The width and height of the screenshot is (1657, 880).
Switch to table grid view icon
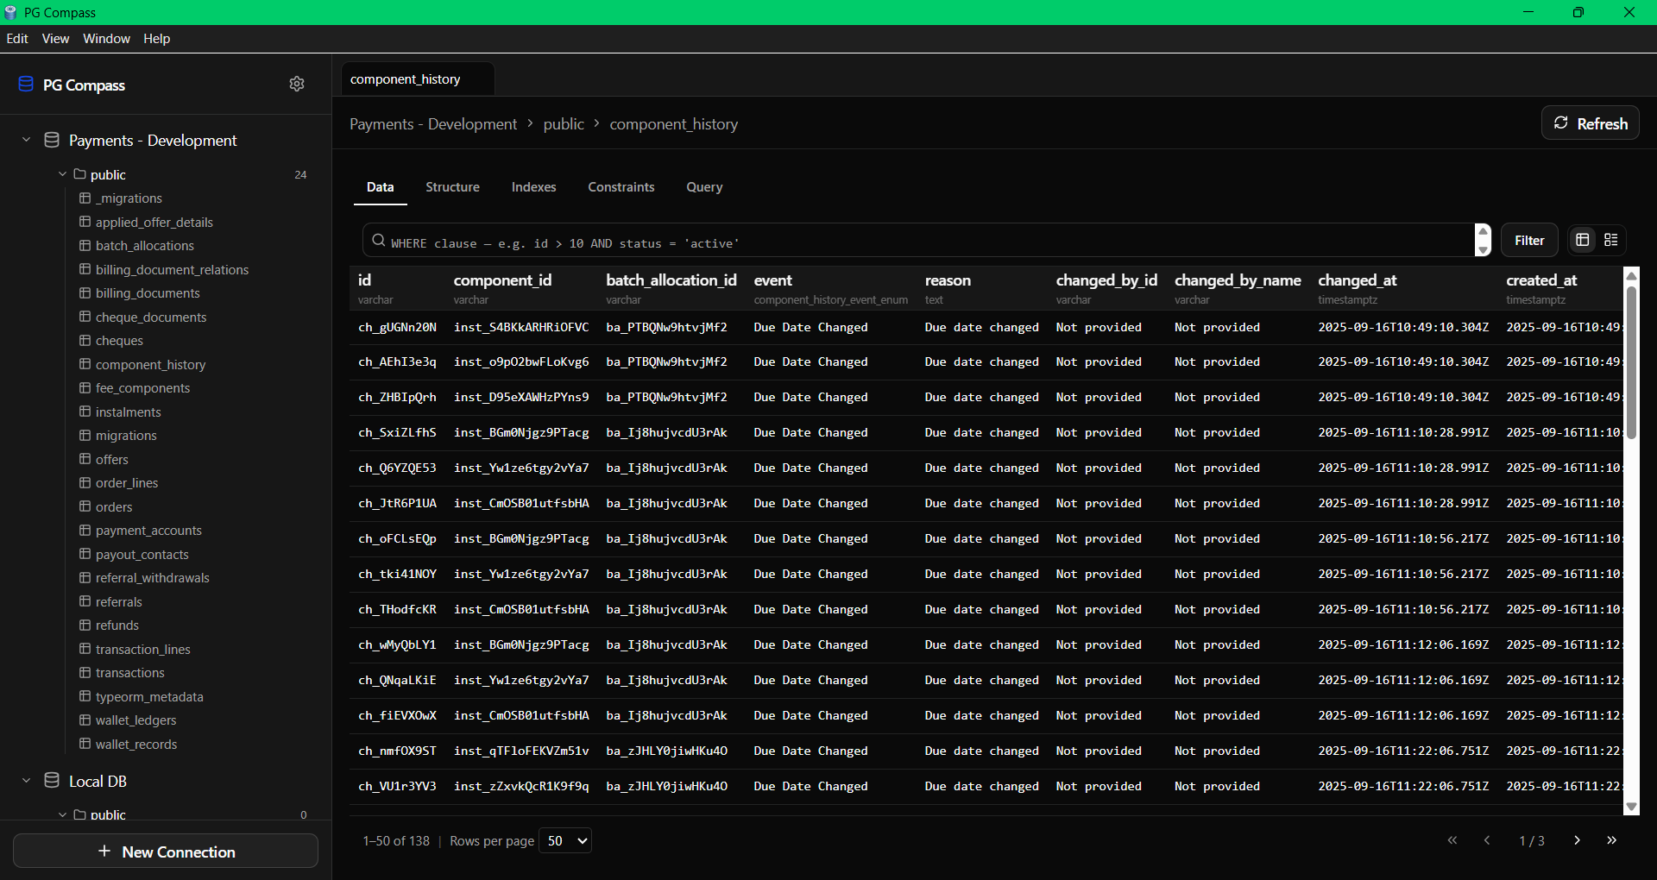tap(1583, 240)
